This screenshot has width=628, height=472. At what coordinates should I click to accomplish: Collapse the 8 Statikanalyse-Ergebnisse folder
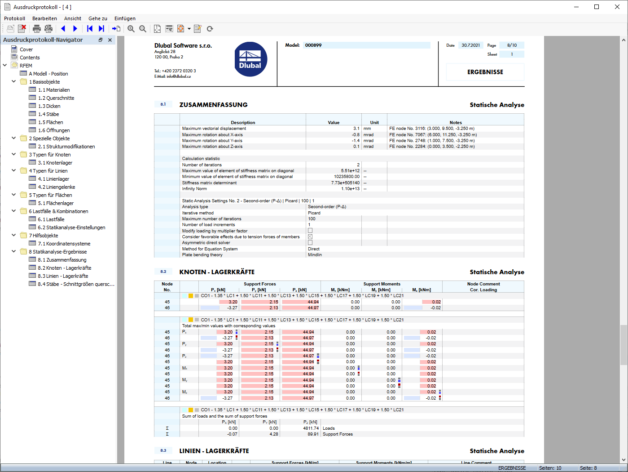(13, 252)
